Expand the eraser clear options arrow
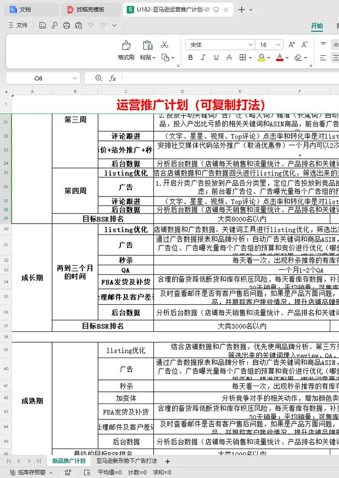This screenshot has height=478, width=339. click(306, 58)
